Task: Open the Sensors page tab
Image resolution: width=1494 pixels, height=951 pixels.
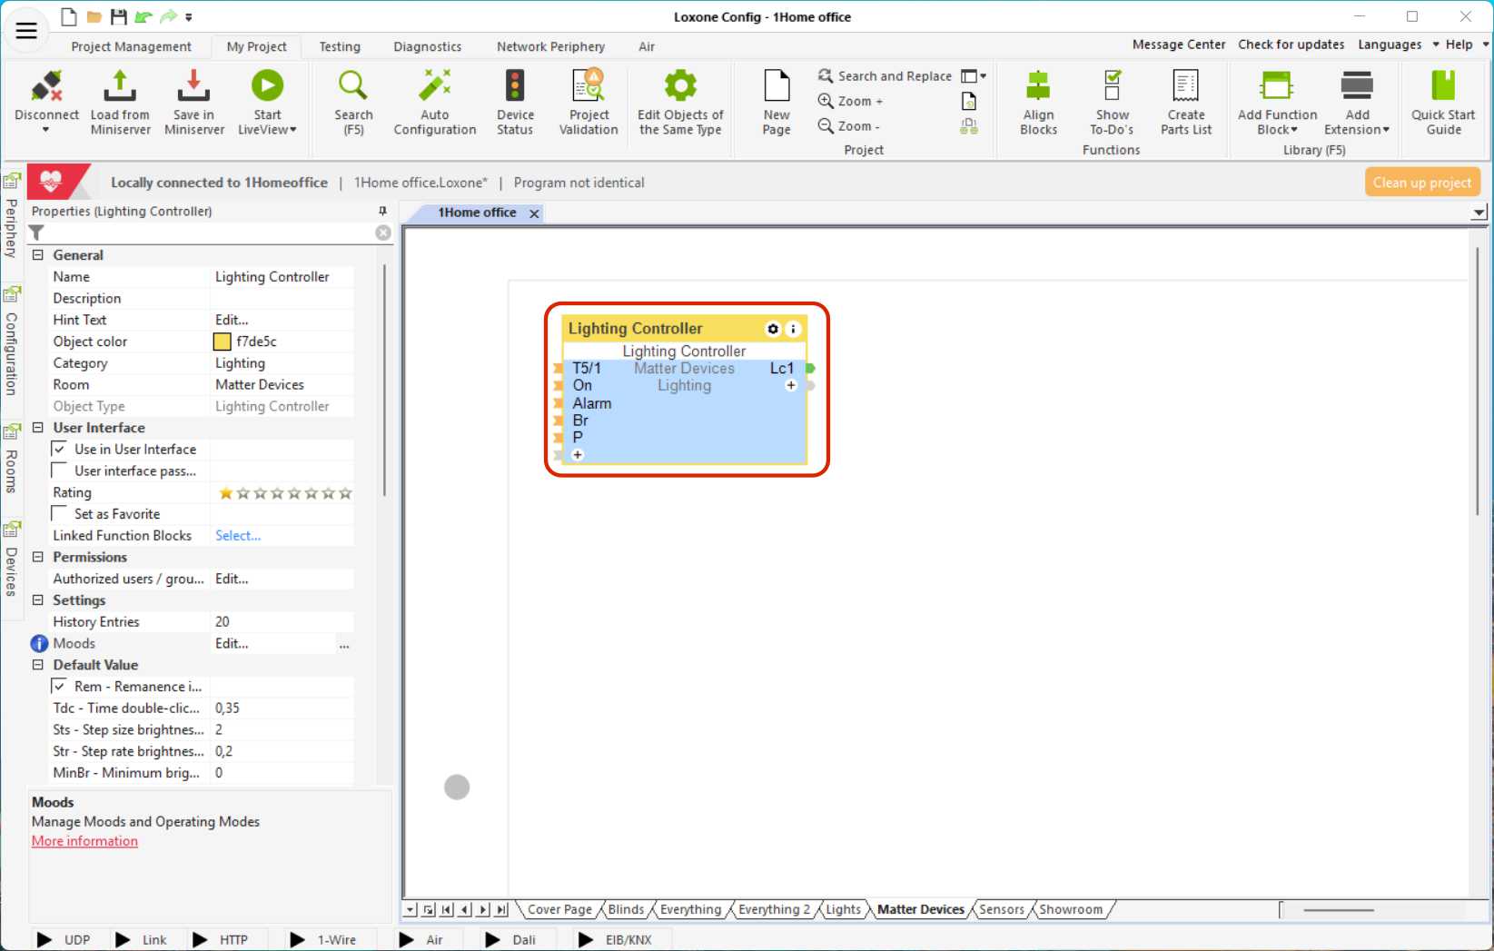Action: tap(1001, 909)
